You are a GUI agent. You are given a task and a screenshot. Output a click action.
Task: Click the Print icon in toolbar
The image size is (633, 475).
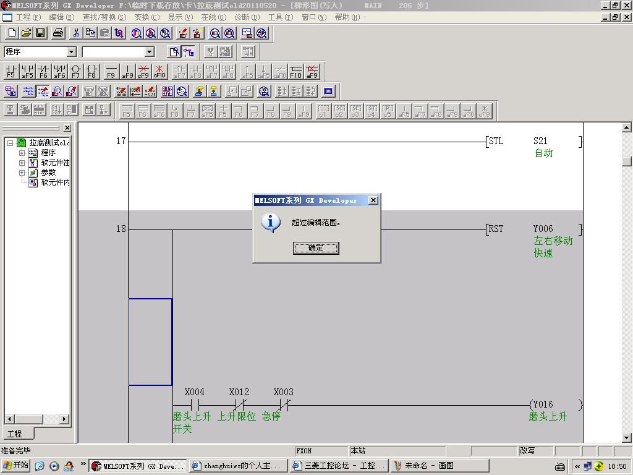pos(58,33)
